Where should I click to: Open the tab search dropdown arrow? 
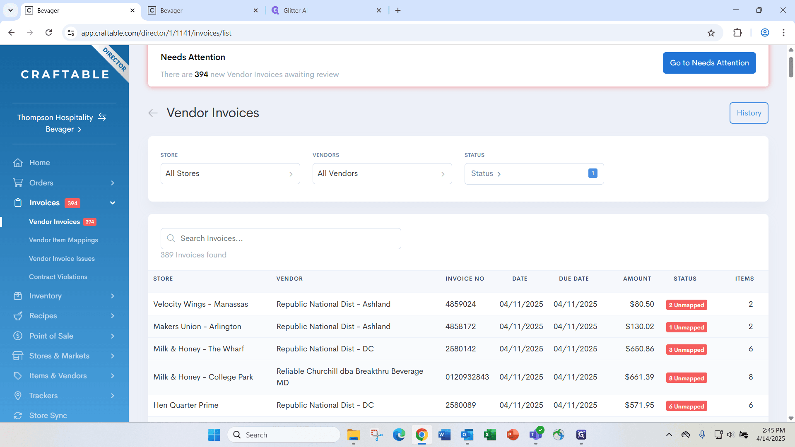tap(11, 10)
